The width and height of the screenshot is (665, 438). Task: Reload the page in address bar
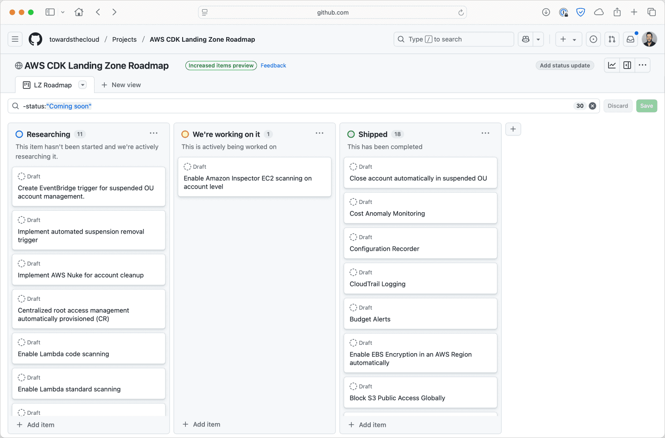point(461,13)
